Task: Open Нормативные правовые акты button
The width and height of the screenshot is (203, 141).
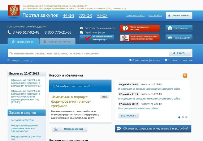Action: (x=140, y=38)
